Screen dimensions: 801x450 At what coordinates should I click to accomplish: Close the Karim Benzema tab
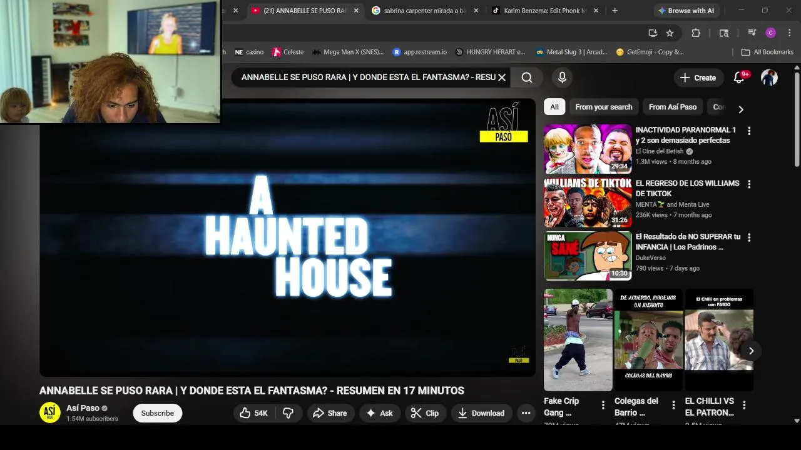(x=596, y=11)
